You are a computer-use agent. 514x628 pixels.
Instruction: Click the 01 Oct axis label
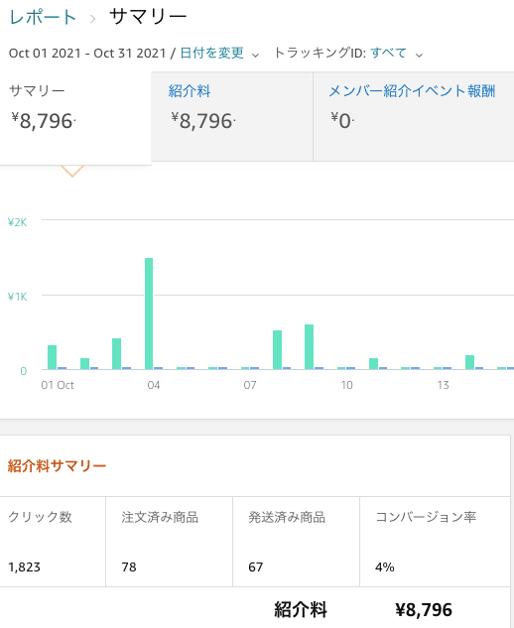tap(58, 385)
